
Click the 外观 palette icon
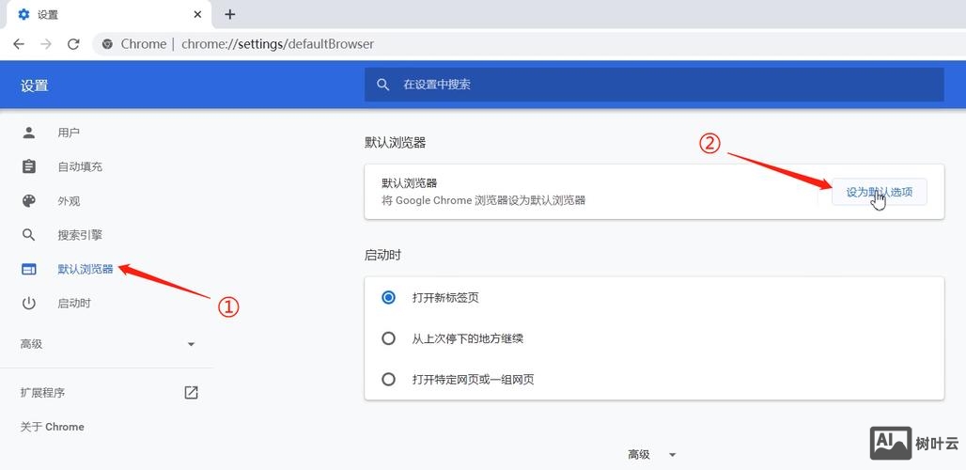pos(29,201)
